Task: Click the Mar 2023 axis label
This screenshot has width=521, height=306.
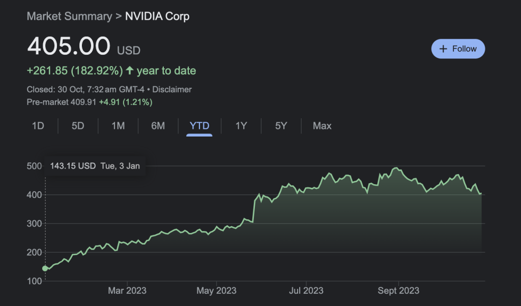Action: click(127, 291)
